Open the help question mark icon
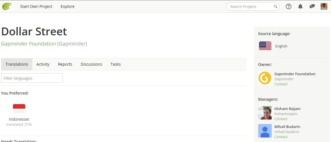Viewport: 331px width, 142px height. tap(288, 6)
